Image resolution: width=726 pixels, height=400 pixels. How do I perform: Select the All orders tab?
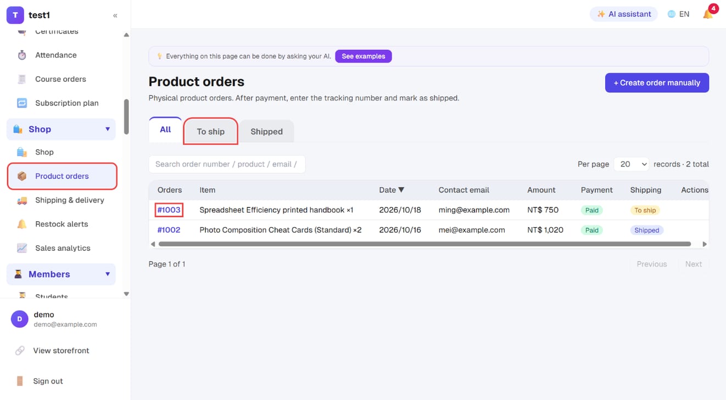click(x=165, y=130)
